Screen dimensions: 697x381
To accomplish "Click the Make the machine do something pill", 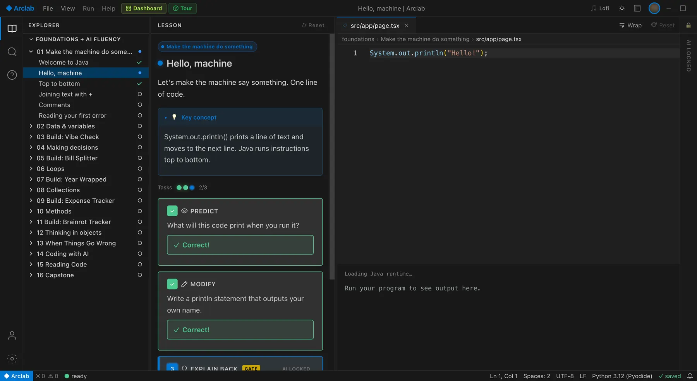I will (x=207, y=47).
